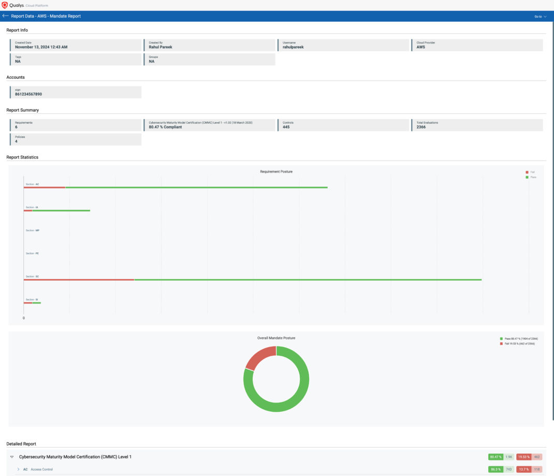The width and height of the screenshot is (554, 476).
Task: Click the Requirements 6 summary value
Action: 16,127
